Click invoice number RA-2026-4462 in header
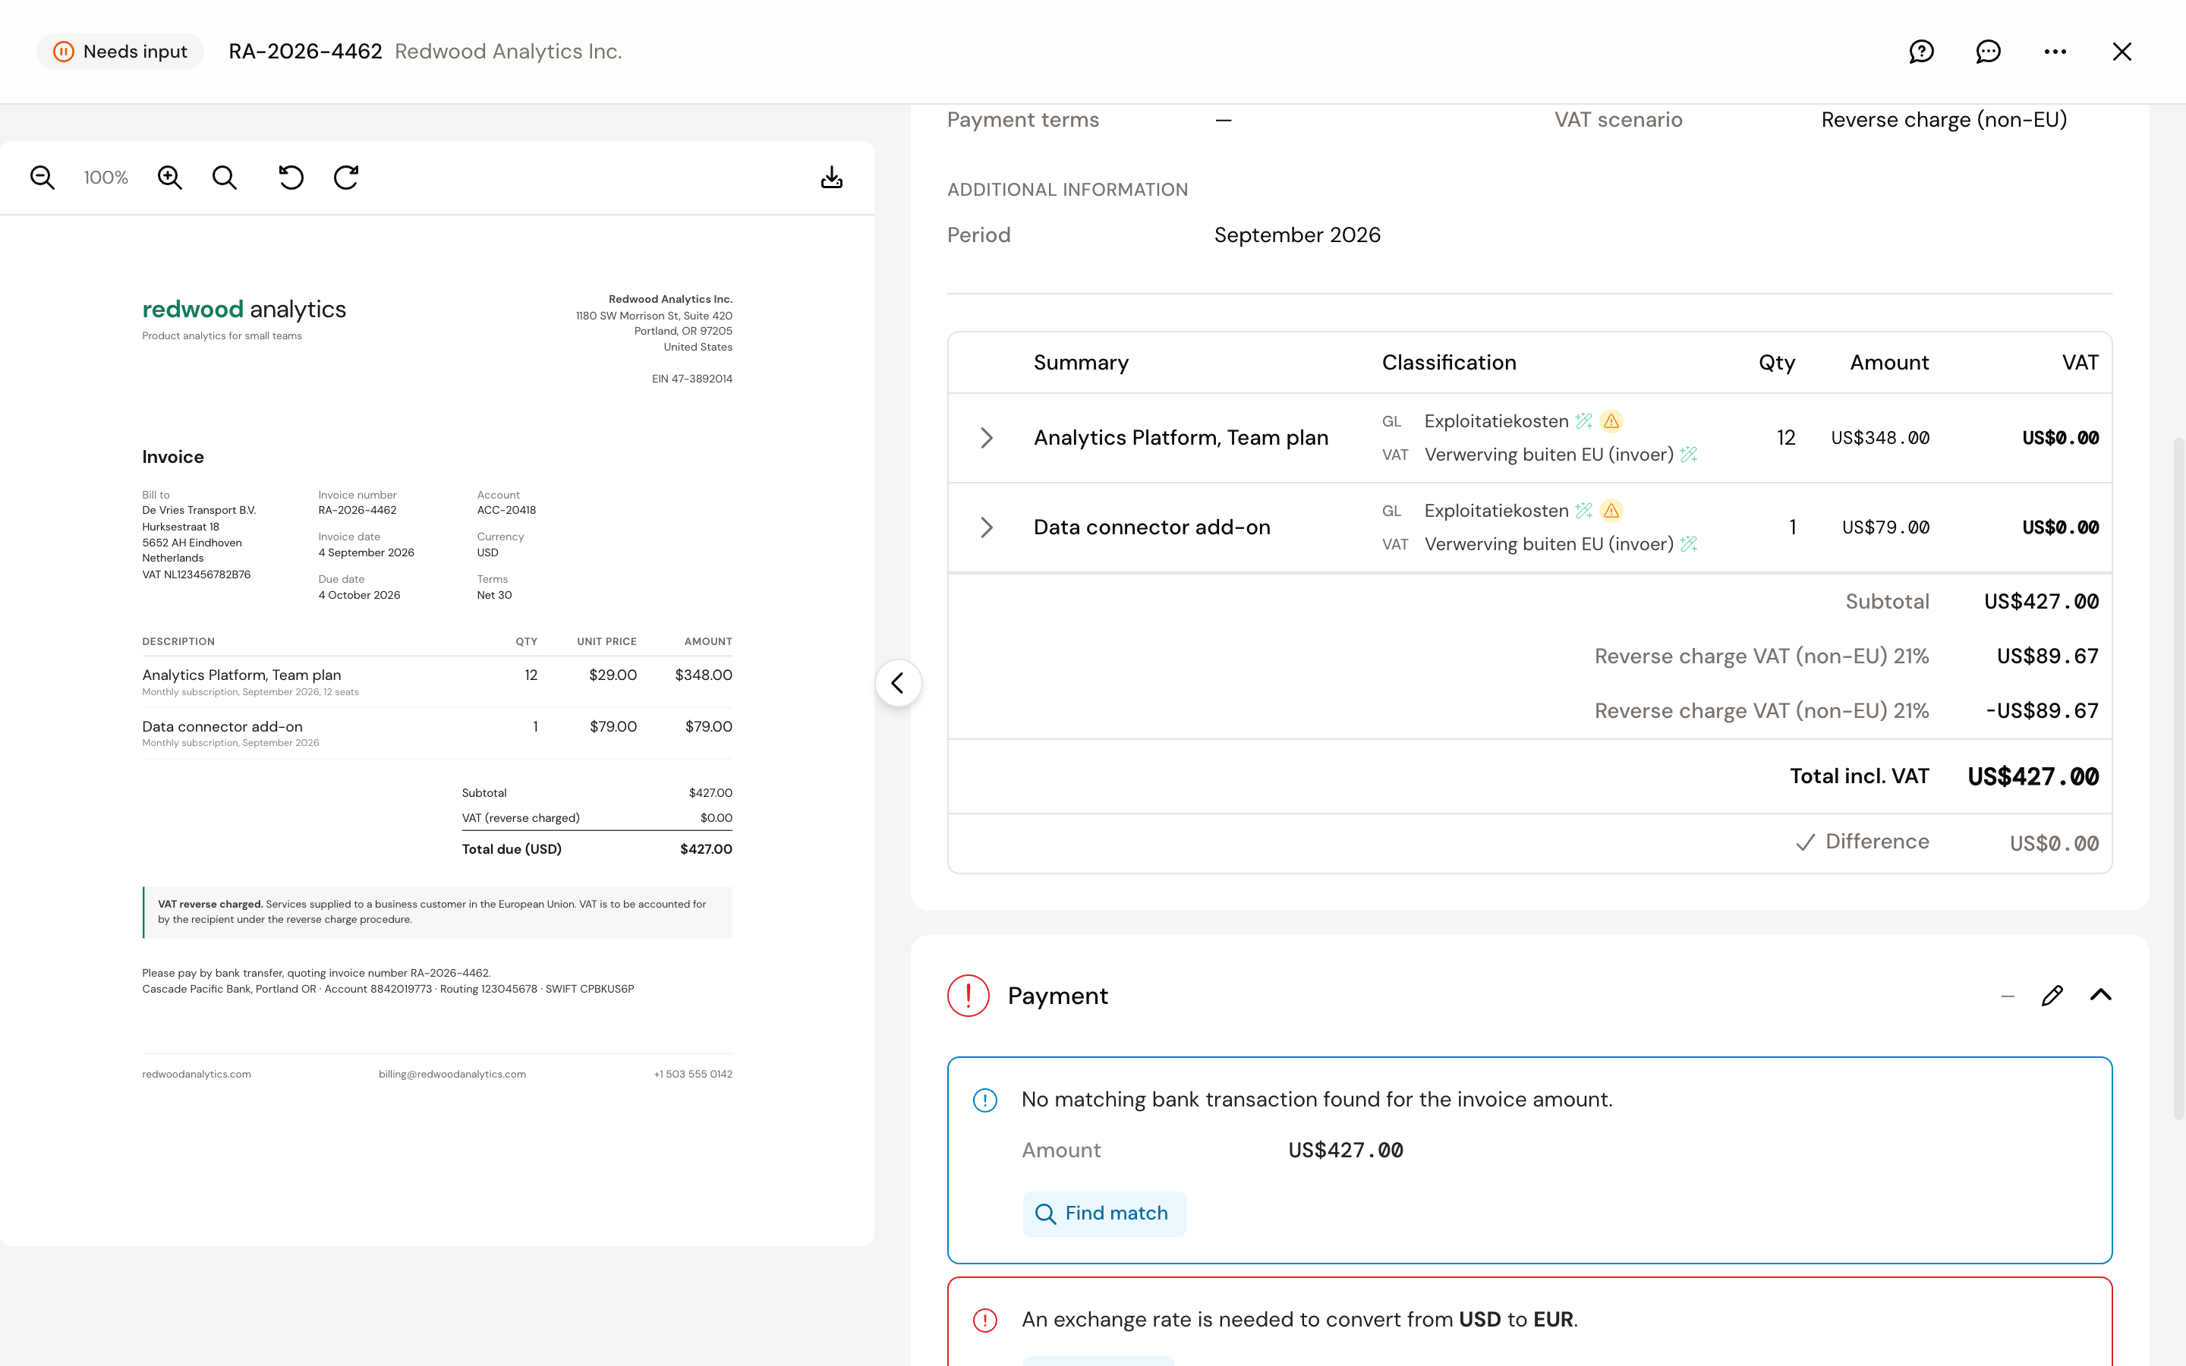Viewport: 2186px width, 1366px height. [x=305, y=52]
